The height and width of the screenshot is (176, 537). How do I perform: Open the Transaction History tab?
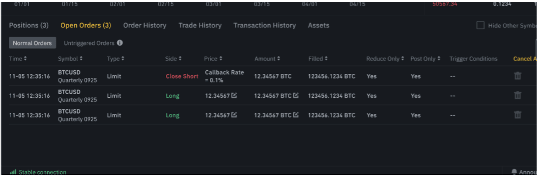[x=264, y=25]
